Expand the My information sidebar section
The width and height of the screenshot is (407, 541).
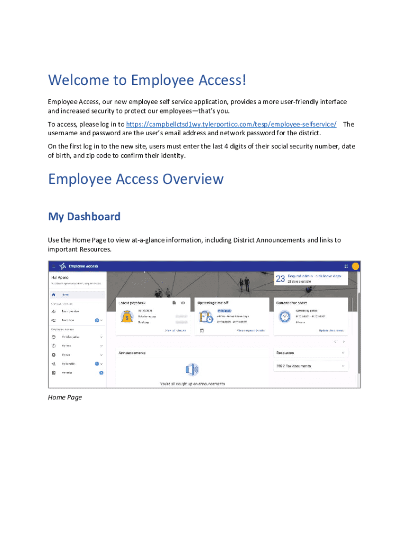pos(101,337)
